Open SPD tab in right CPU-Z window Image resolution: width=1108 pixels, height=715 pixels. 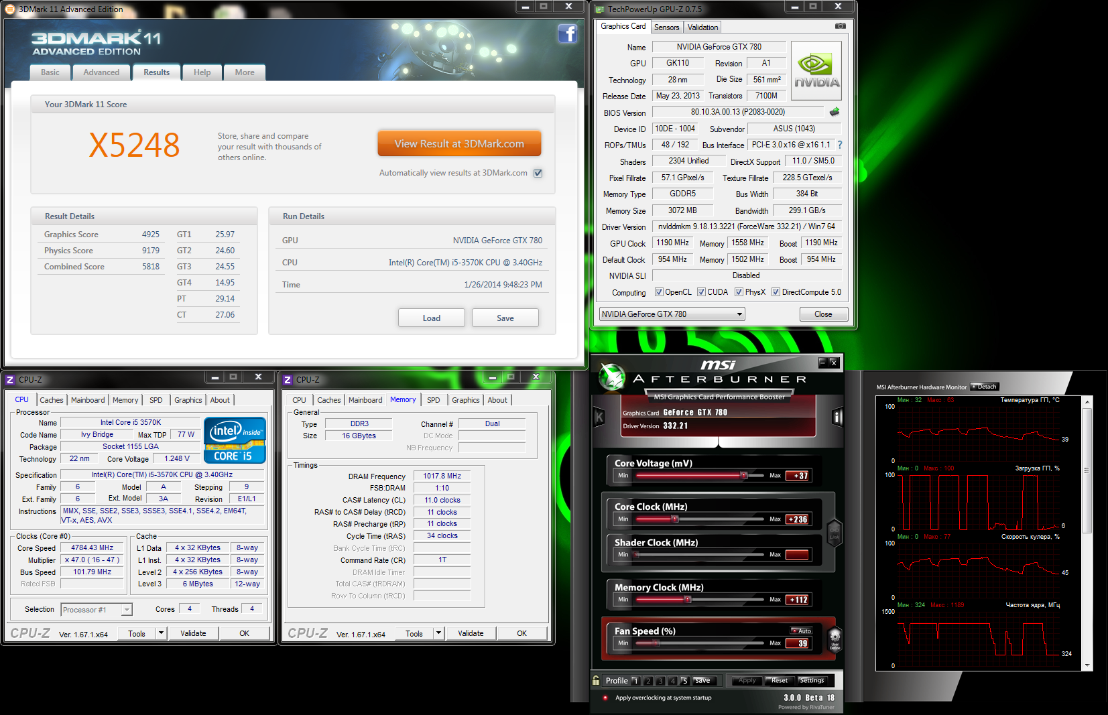point(434,400)
